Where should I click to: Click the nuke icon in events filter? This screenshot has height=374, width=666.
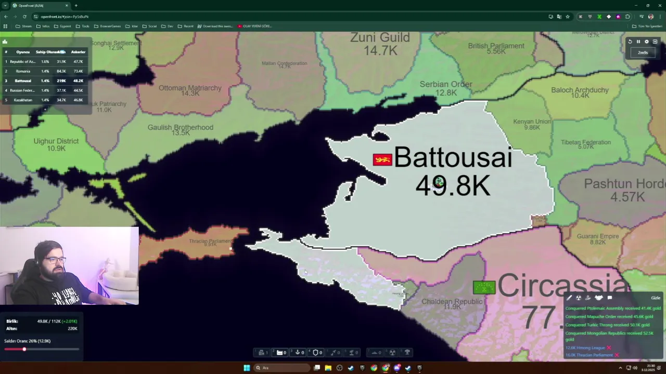click(578, 298)
